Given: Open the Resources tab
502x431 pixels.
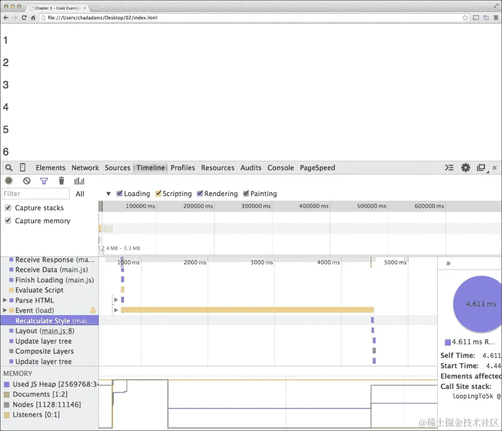Looking at the screenshot, I should click(218, 168).
